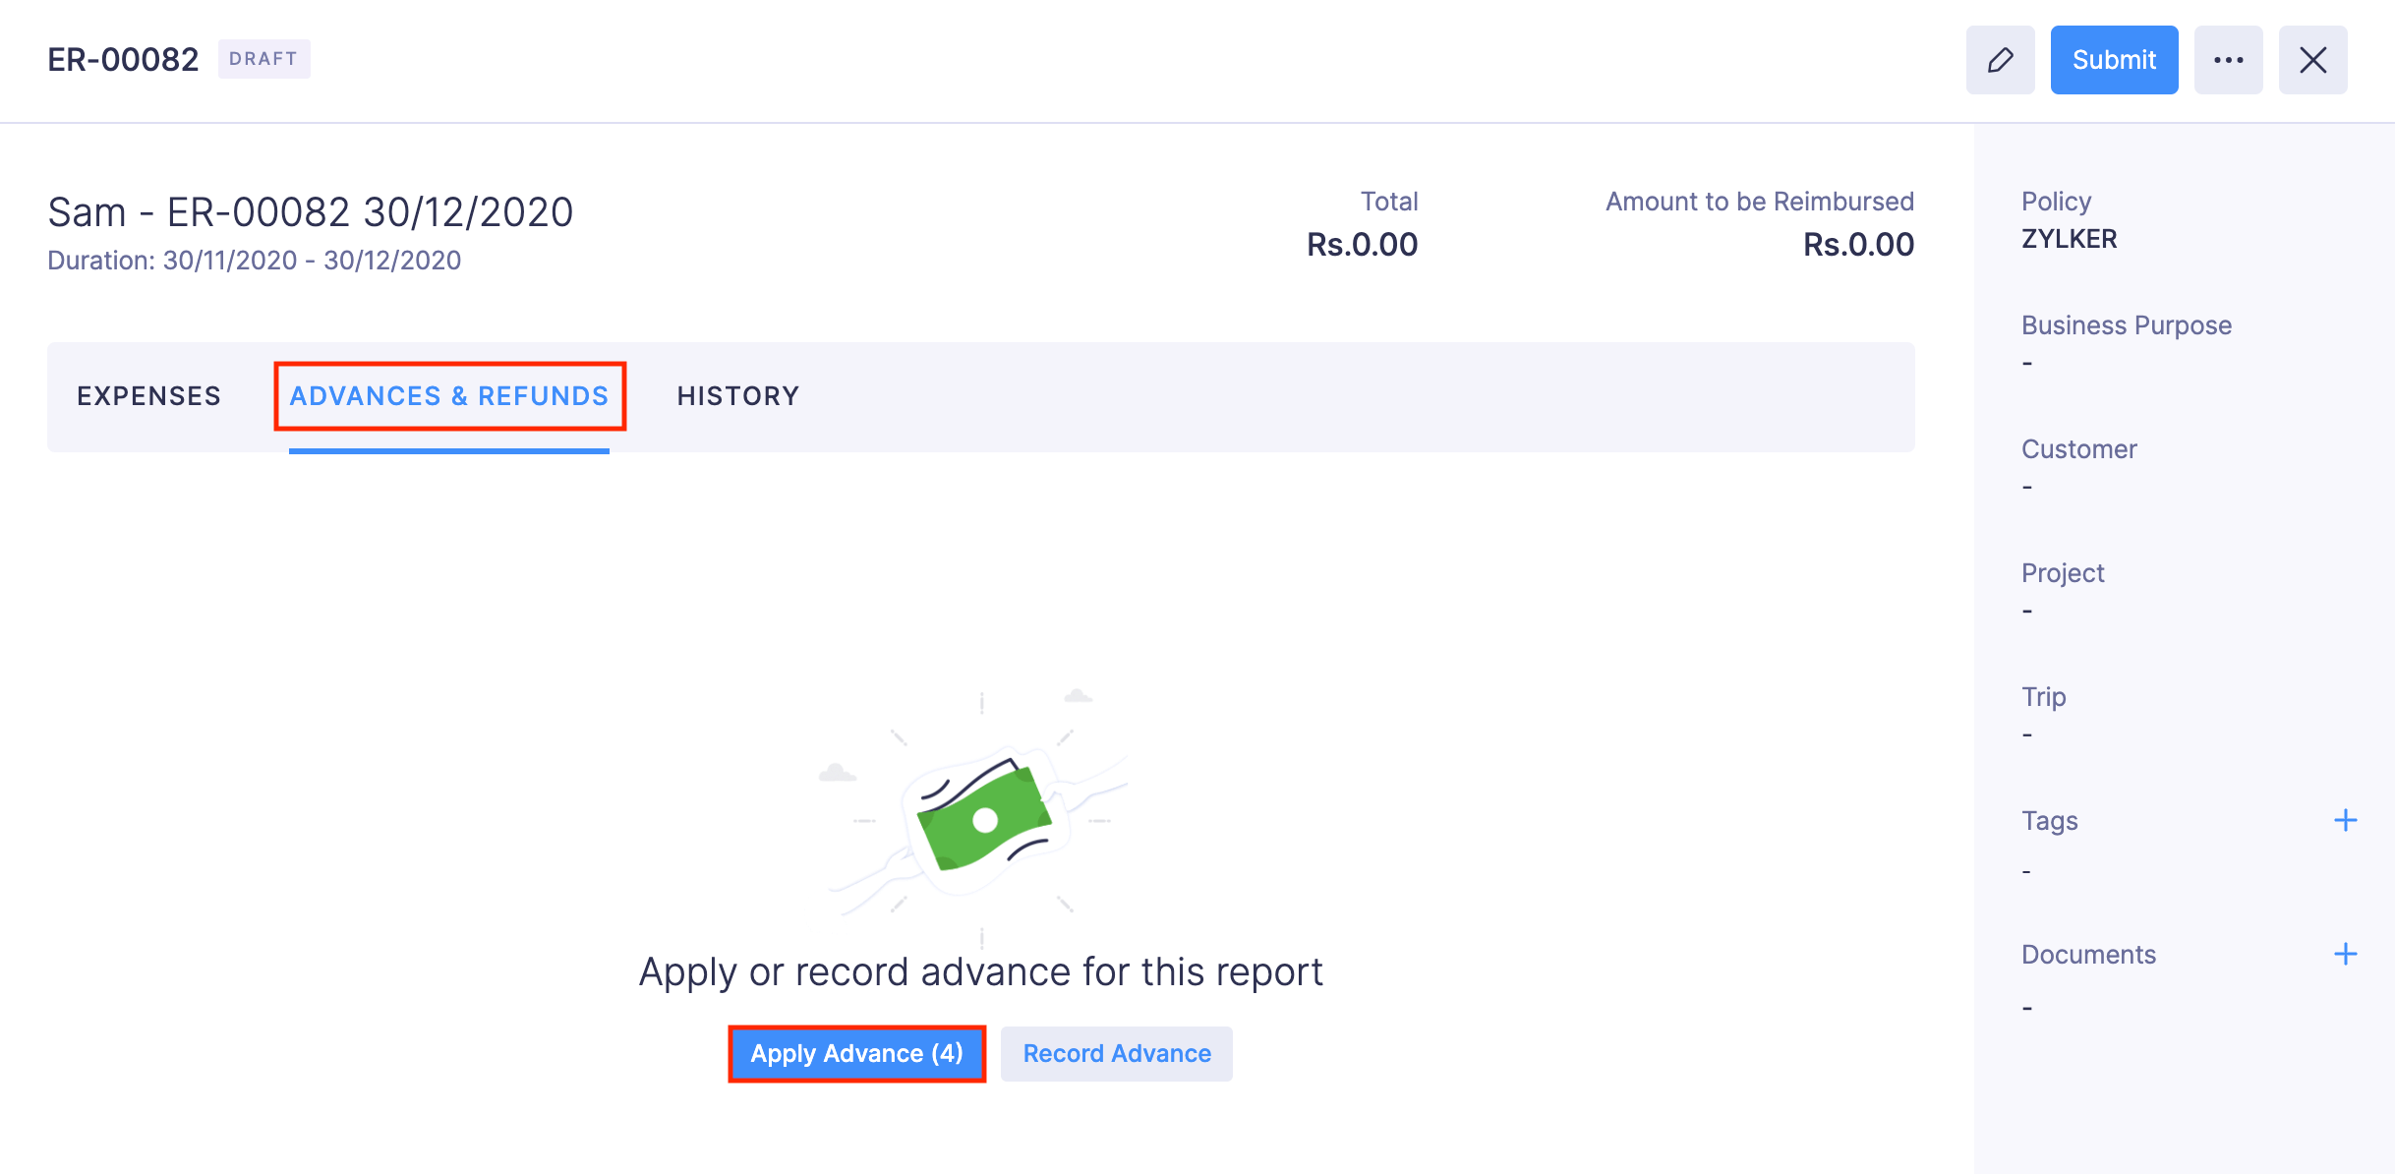Add a tag using the plus icon
This screenshot has height=1174, width=2395.
coord(2346,819)
